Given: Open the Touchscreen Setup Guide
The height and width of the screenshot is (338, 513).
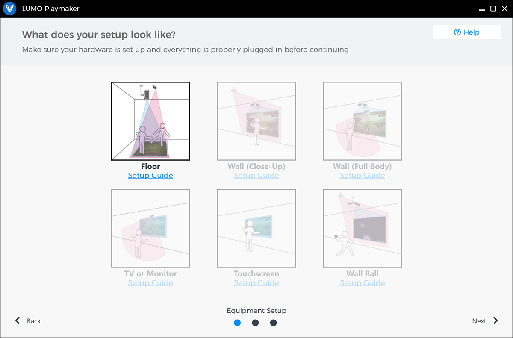Looking at the screenshot, I should (256, 282).
